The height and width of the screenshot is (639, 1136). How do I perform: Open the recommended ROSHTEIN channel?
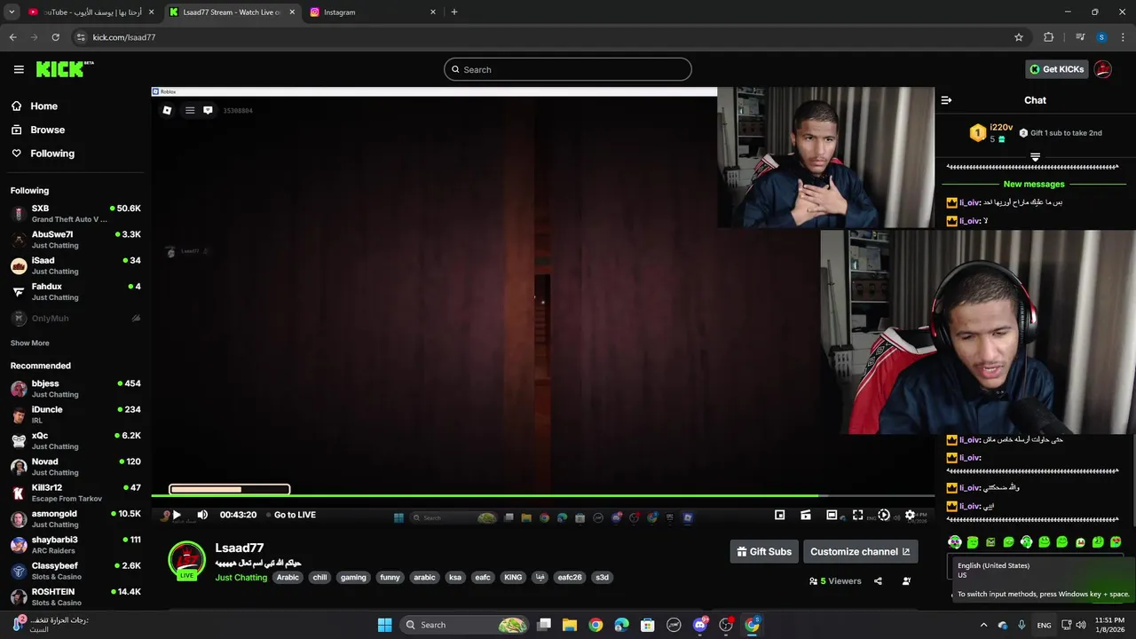75,596
